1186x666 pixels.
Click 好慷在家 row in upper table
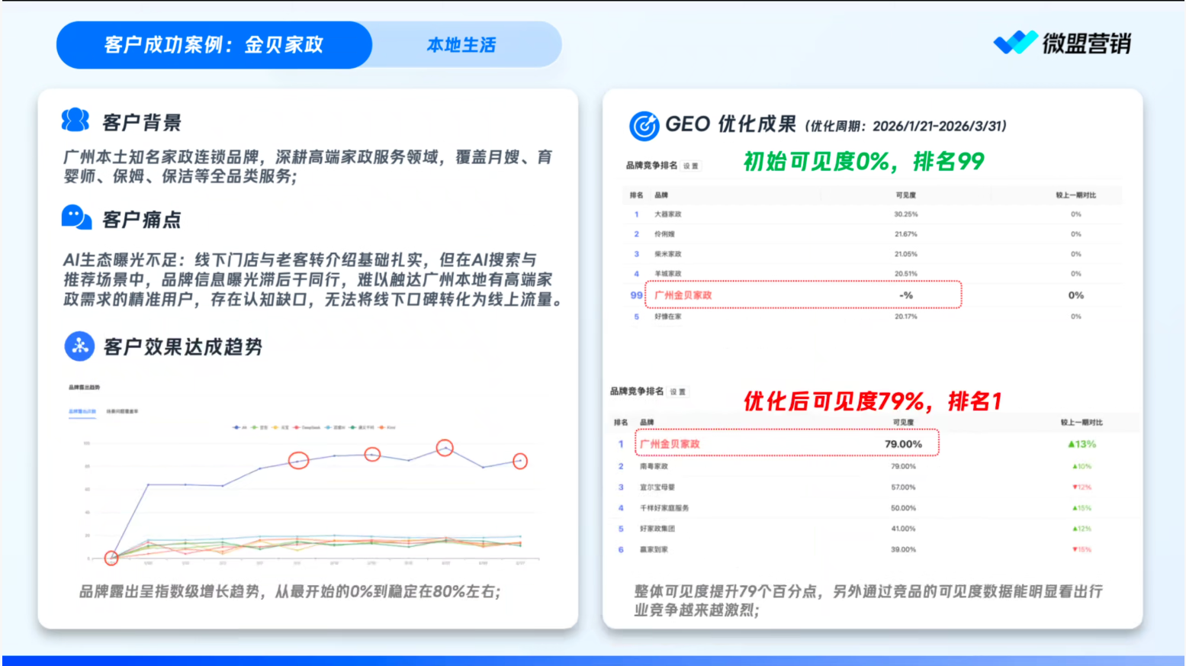[x=872, y=317]
